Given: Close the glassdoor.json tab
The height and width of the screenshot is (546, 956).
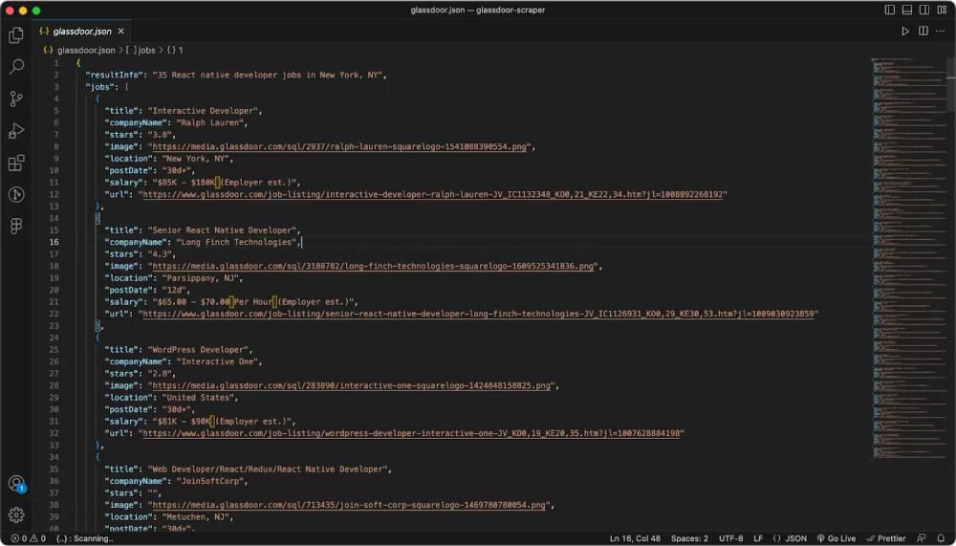Looking at the screenshot, I should pyautogui.click(x=120, y=32).
